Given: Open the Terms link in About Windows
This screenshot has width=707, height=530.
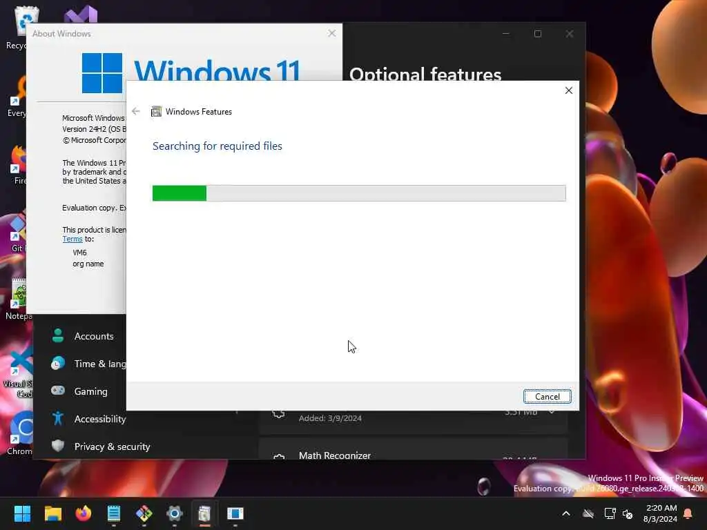Looking at the screenshot, I should 72,239.
